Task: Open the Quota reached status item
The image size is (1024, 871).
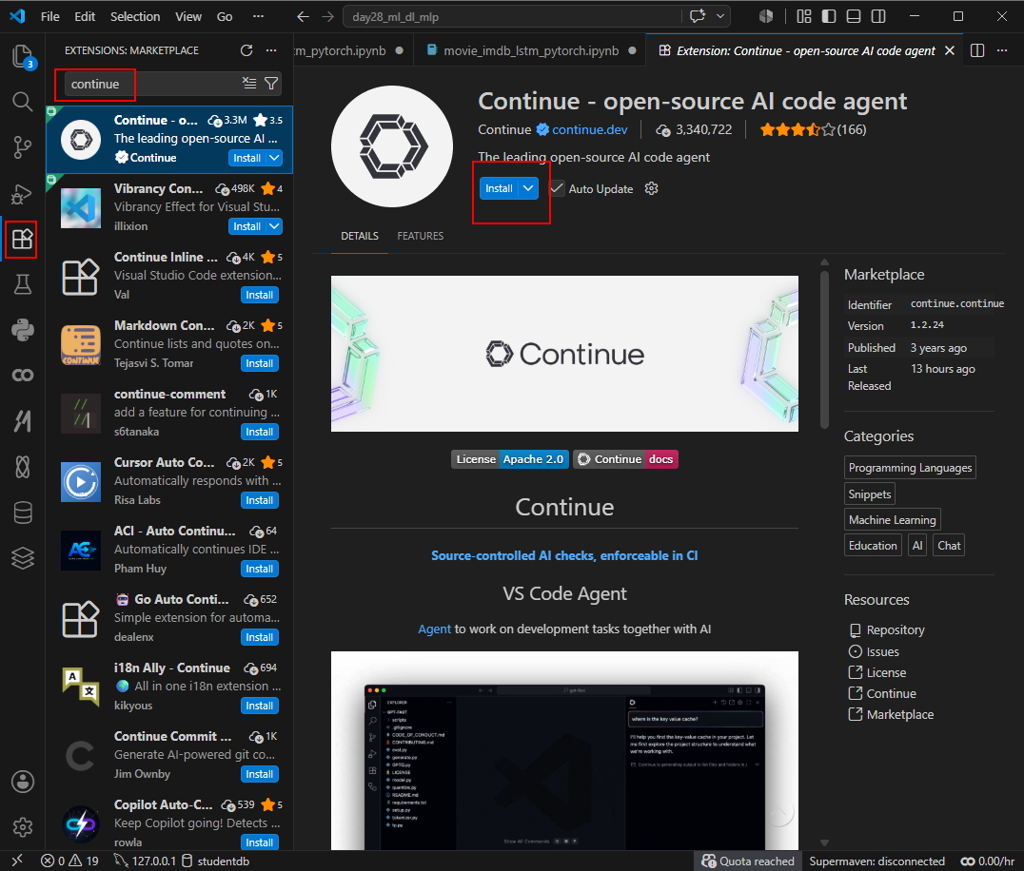Action: [x=748, y=861]
